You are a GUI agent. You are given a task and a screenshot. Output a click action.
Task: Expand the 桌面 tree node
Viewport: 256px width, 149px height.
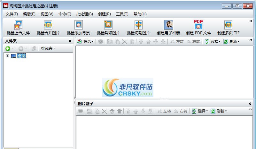[7, 56]
